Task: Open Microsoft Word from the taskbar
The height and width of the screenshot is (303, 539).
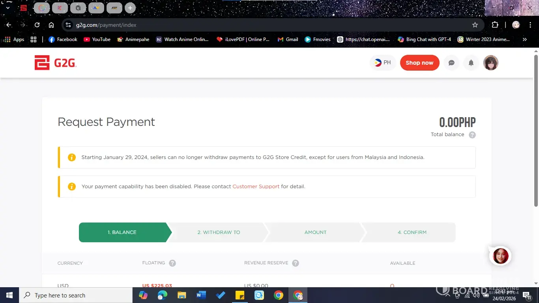Action: tap(201, 295)
